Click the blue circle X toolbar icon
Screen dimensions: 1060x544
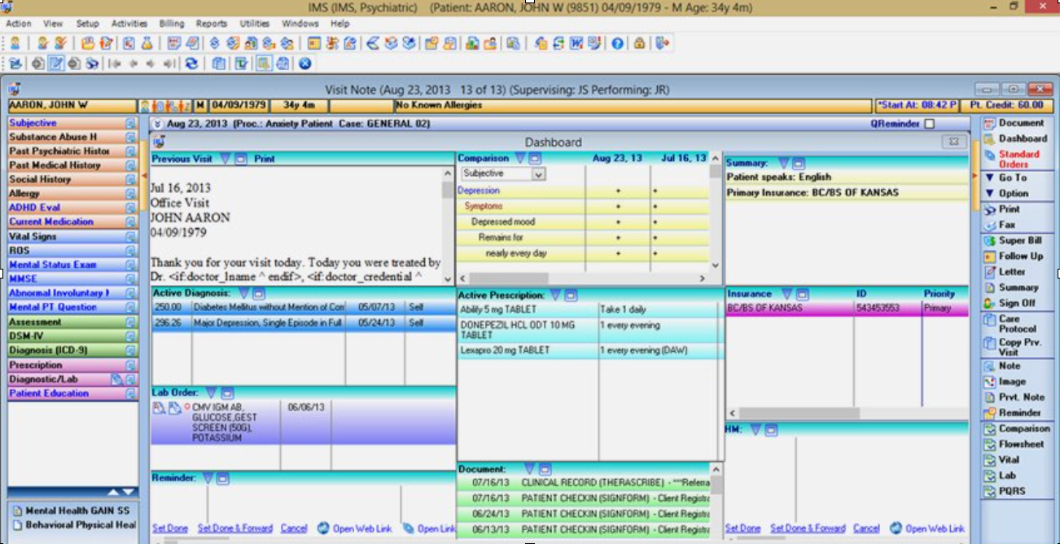(x=304, y=64)
